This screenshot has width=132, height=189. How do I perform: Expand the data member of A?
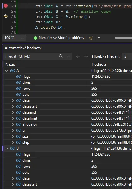(x=13, y=100)
